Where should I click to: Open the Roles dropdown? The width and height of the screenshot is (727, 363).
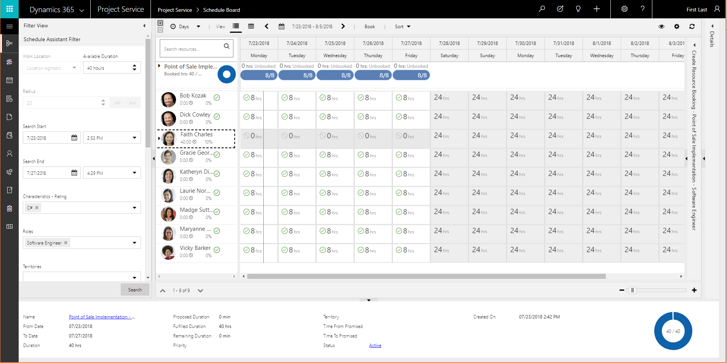(134, 243)
